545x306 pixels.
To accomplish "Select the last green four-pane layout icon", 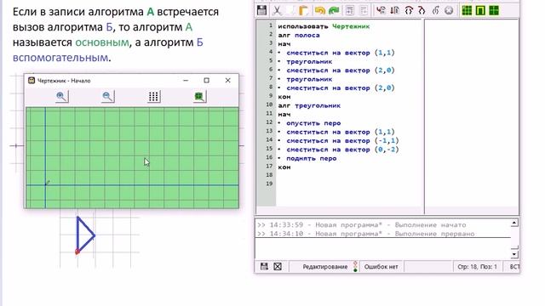I will [494, 10].
